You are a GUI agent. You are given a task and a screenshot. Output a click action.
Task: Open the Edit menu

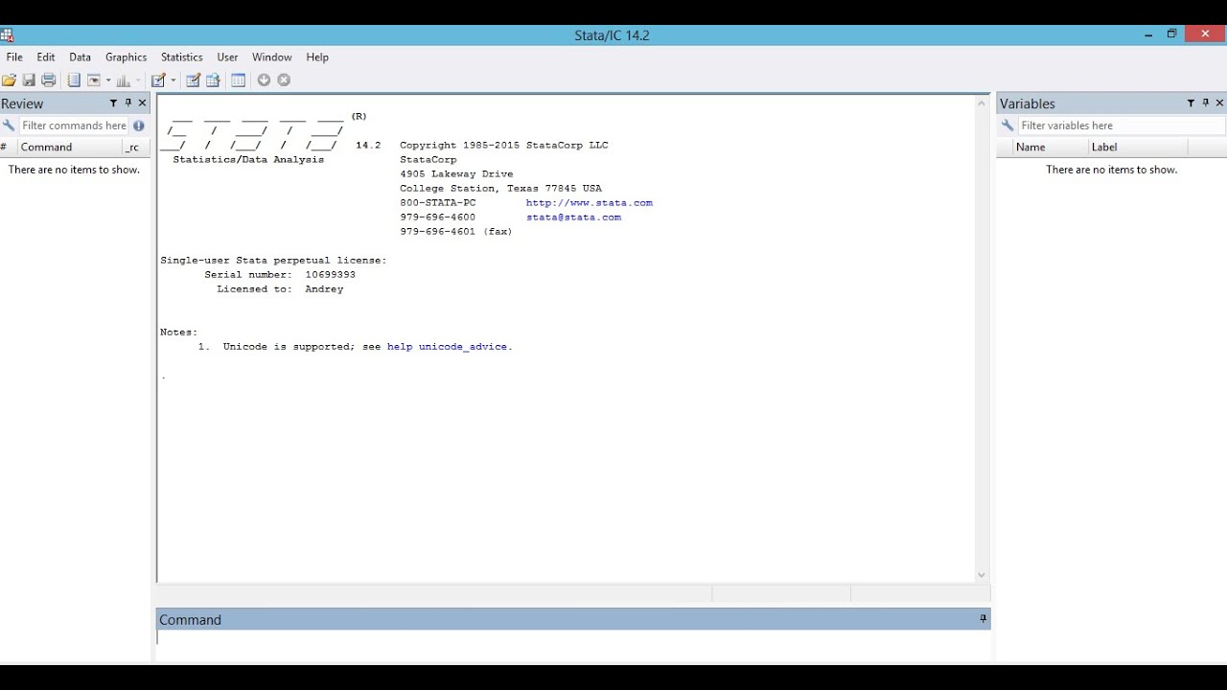coord(46,57)
